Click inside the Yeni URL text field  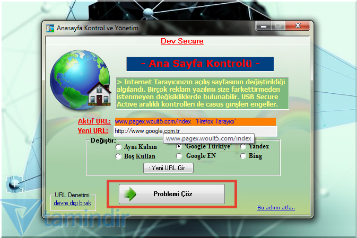pyautogui.click(x=195, y=131)
